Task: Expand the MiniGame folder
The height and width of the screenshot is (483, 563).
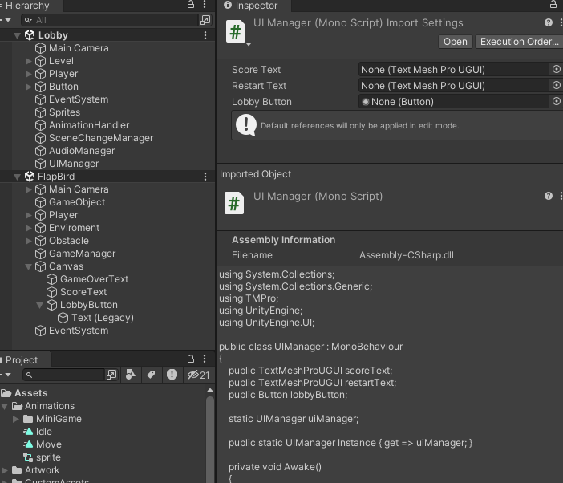Action: (x=16, y=419)
